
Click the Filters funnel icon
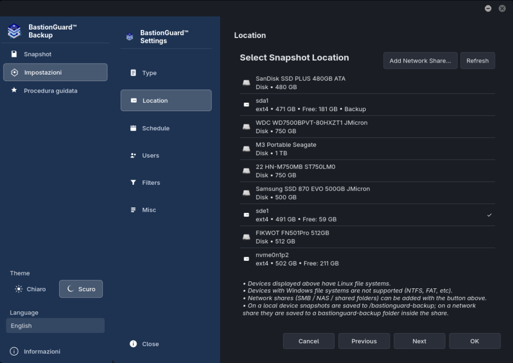pos(133,182)
